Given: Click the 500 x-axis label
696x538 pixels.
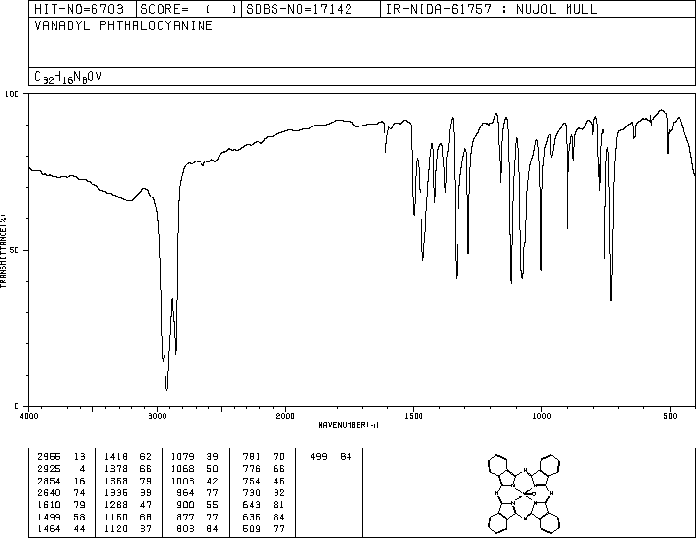Looking at the screenshot, I should pyautogui.click(x=670, y=416).
